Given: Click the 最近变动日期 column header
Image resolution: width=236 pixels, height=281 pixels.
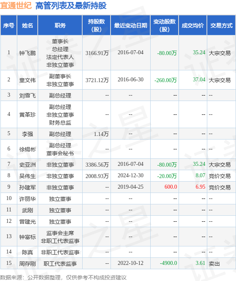Looking at the screenshot, I should 131,26.
